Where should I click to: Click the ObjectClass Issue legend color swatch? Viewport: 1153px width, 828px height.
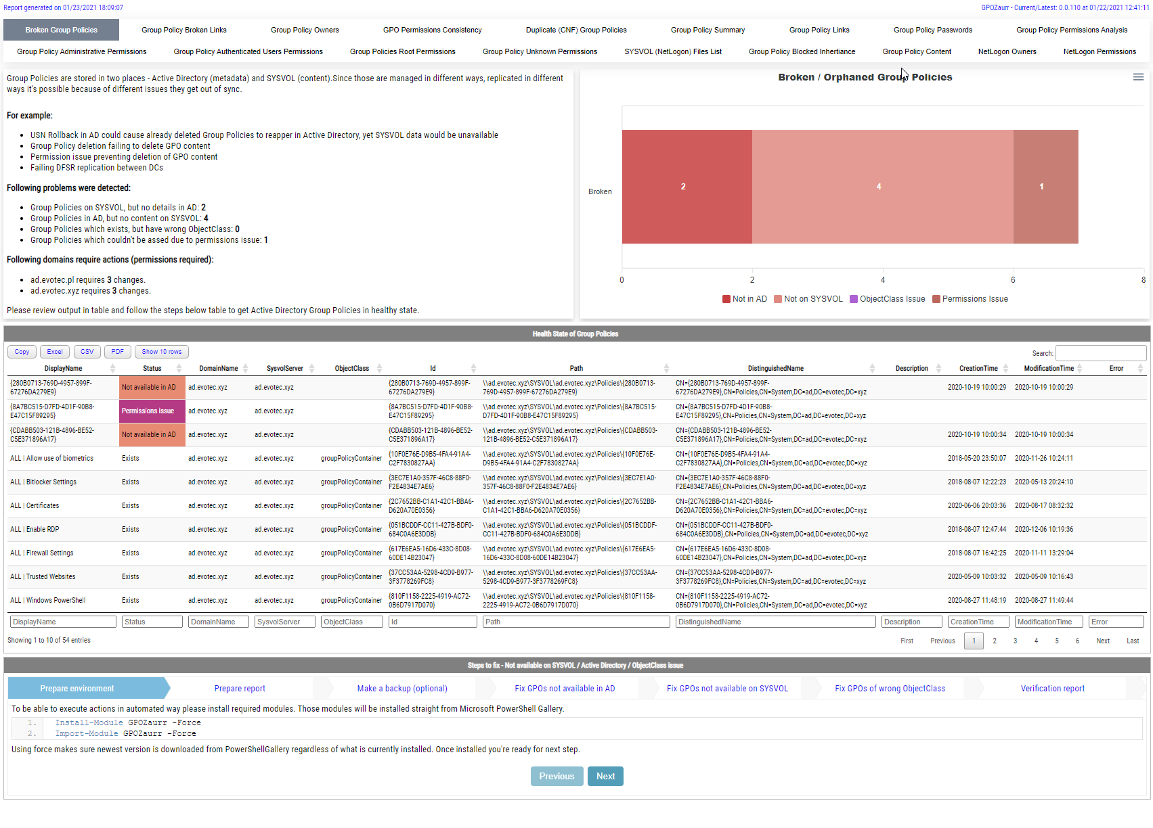click(x=854, y=299)
